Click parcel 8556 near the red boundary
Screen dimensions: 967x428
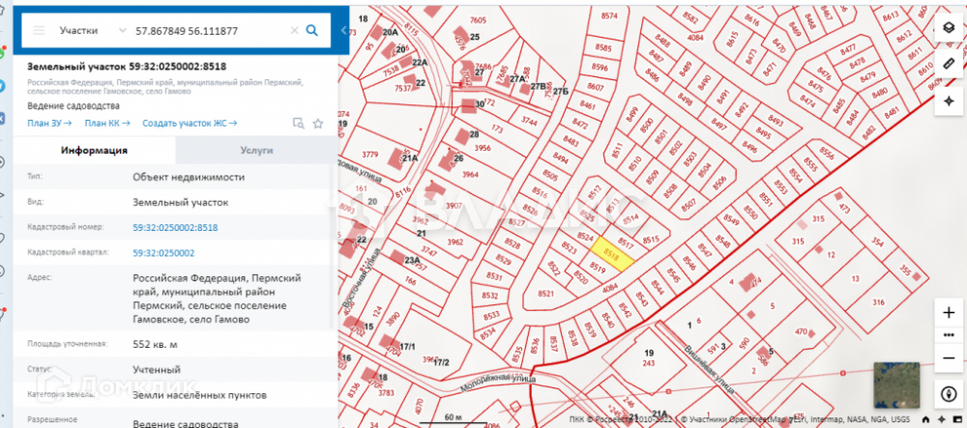point(827,153)
